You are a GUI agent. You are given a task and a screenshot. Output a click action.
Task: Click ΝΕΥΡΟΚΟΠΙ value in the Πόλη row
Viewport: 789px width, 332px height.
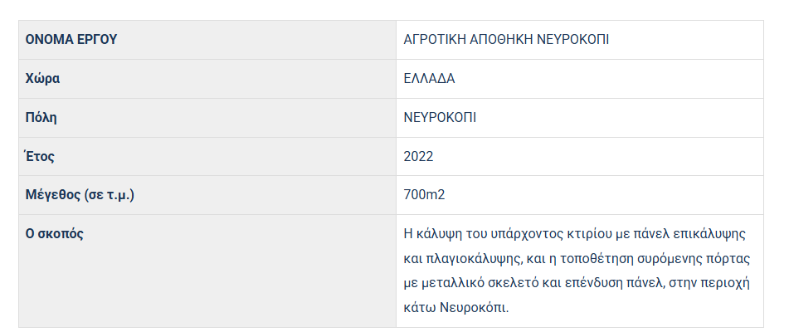tap(440, 117)
